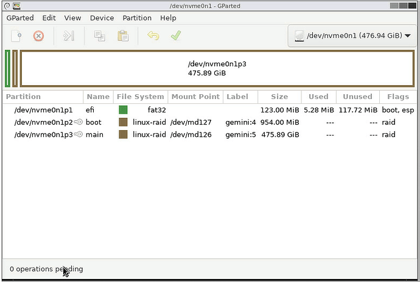This screenshot has width=420, height=282.
Task: Click the size 954.00 MiB
Action: click(279, 122)
